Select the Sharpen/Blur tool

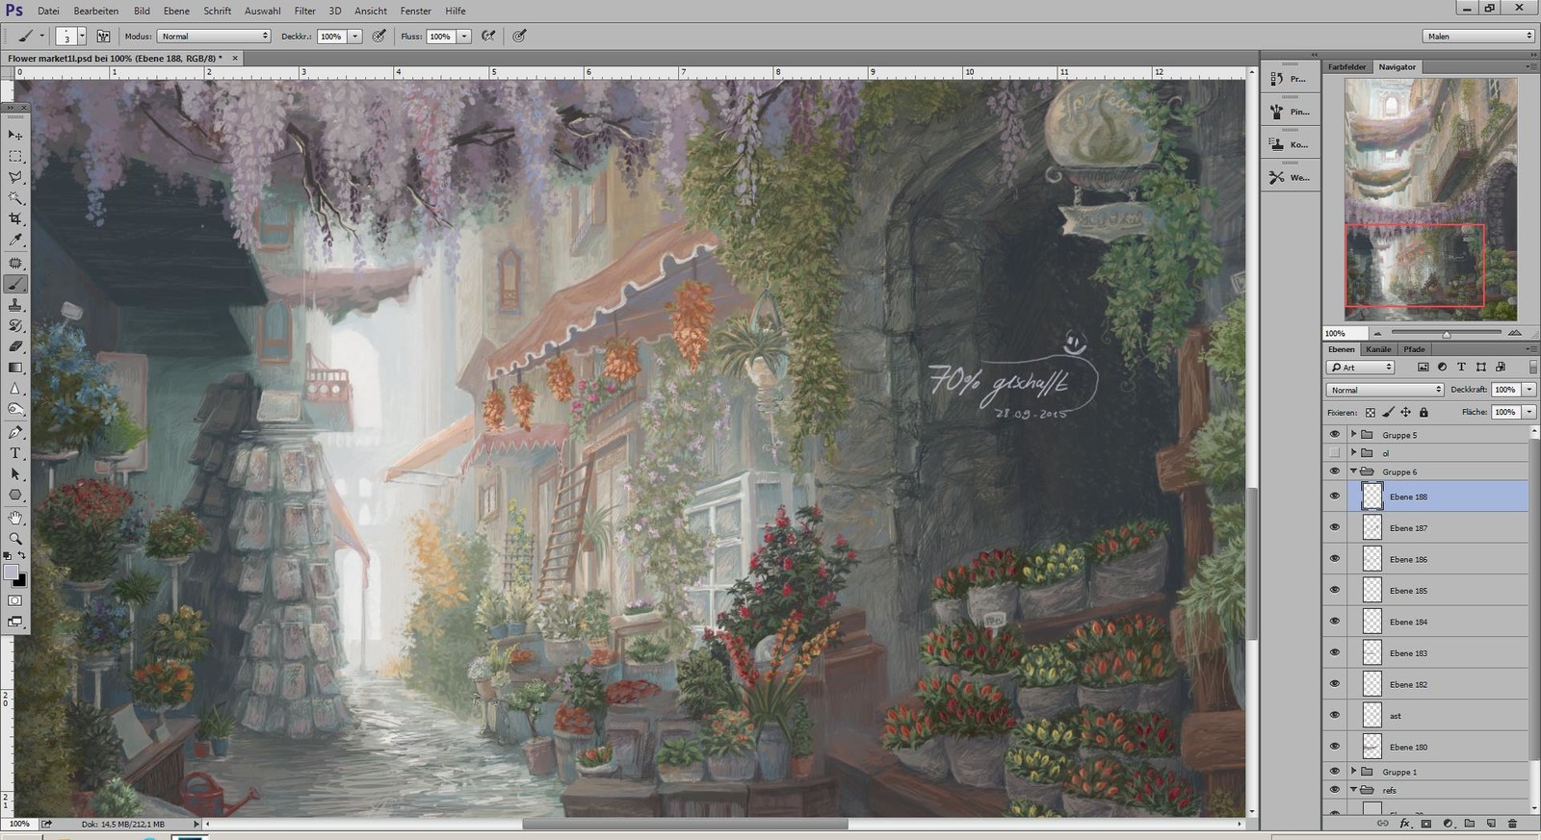click(15, 389)
